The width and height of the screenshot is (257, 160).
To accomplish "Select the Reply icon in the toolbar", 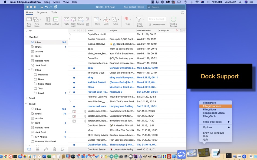I will tap(66, 20).
